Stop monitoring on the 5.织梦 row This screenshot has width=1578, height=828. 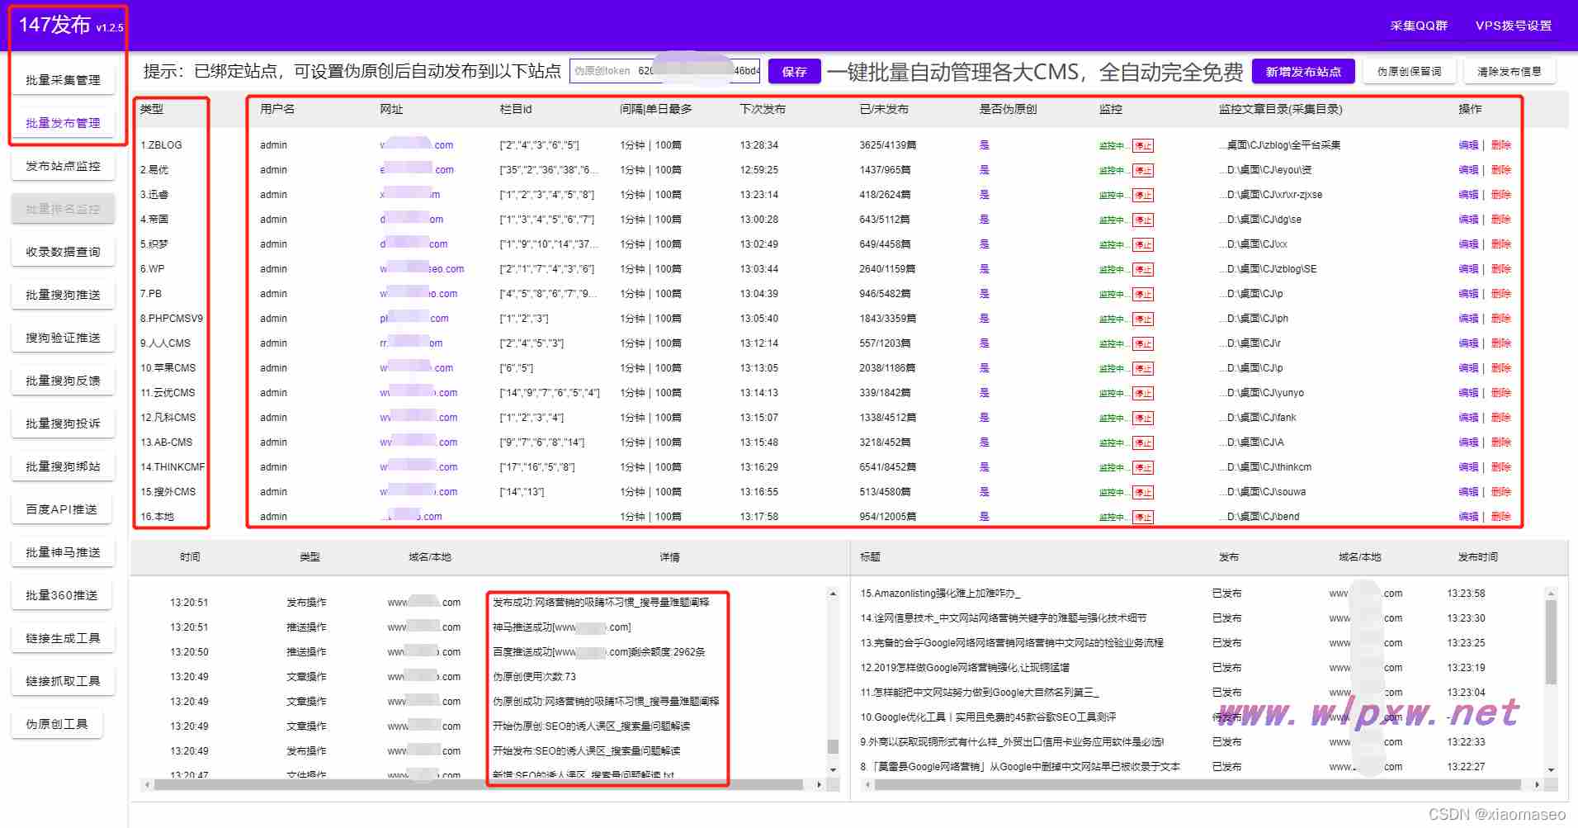[1143, 244]
